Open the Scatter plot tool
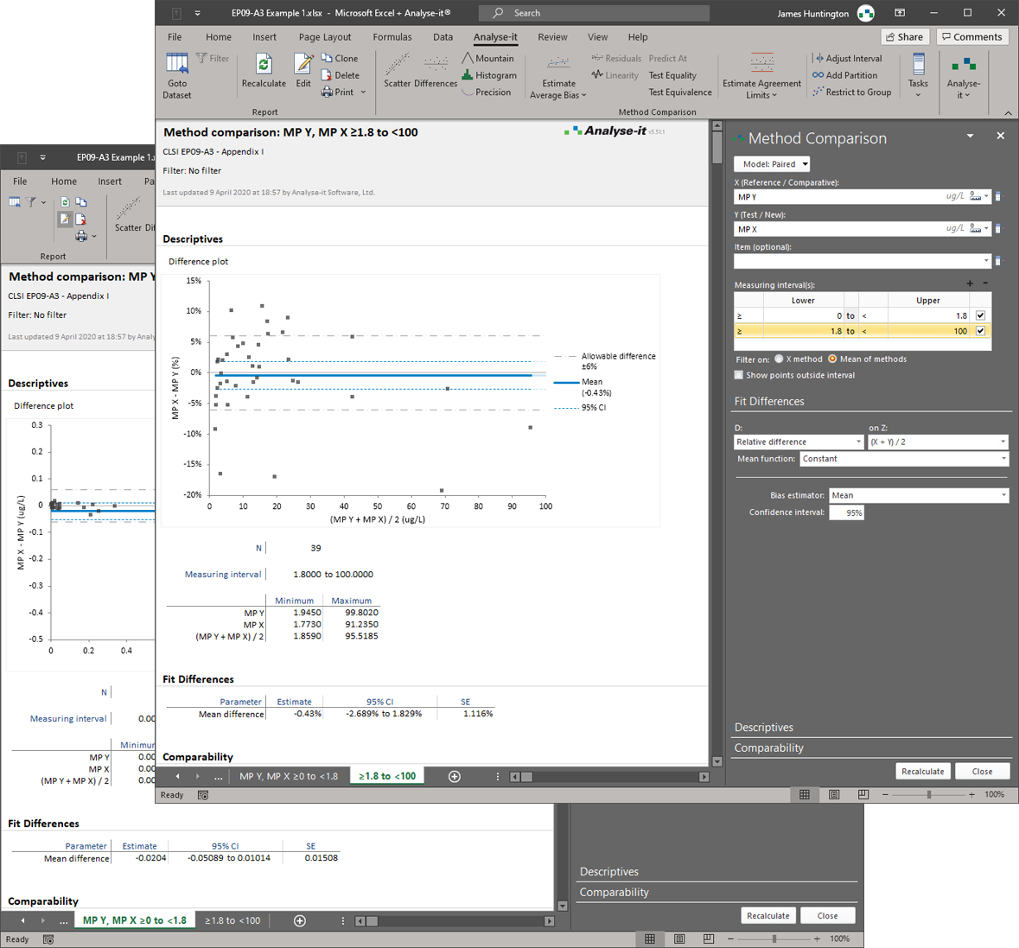1019x948 pixels. coord(397,66)
